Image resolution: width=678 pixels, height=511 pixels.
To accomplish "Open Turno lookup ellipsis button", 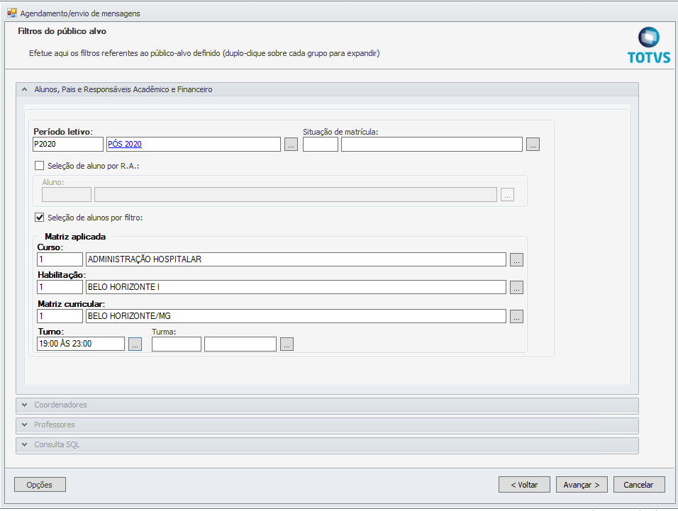I will pos(135,344).
